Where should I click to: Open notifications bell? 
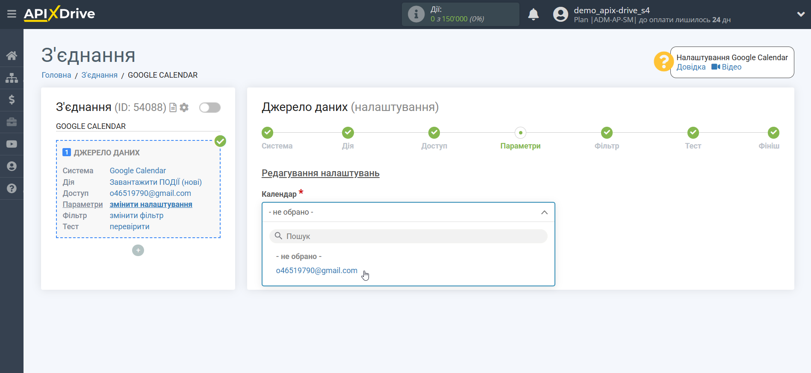(x=533, y=15)
